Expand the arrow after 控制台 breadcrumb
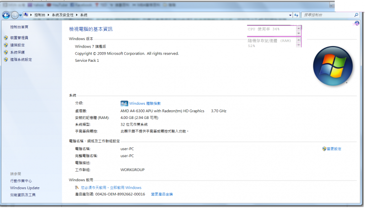This screenshot has width=365, height=208. click(x=49, y=15)
